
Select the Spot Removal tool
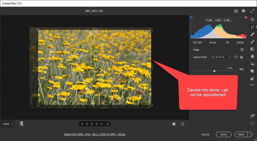coord(252,34)
